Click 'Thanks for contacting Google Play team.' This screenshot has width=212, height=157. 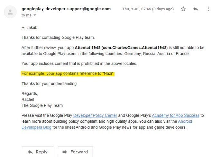click(58, 38)
